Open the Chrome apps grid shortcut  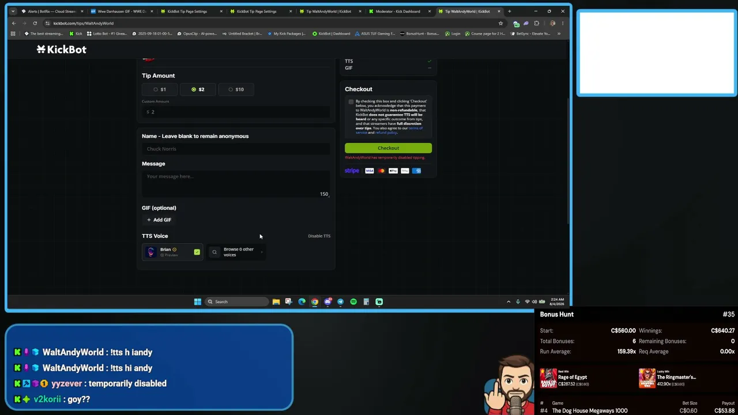click(13, 33)
